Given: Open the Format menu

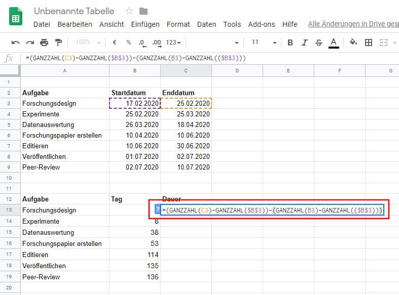Looking at the screenshot, I should (x=178, y=24).
